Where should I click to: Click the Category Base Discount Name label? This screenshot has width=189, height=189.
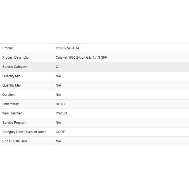click(24, 132)
